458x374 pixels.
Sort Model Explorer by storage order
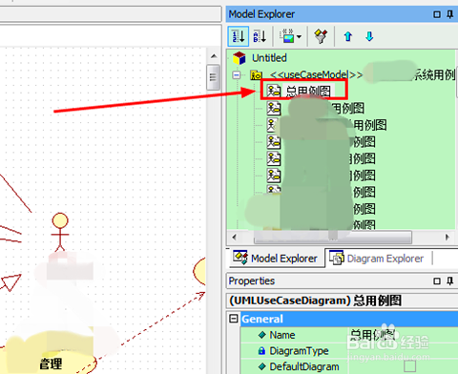pyautogui.click(x=239, y=36)
